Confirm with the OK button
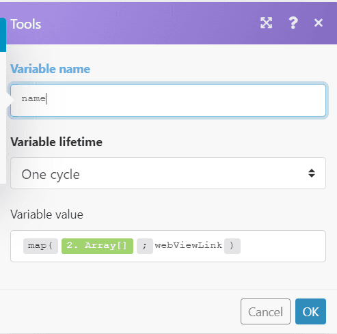Viewport: 337px width, 334px height. coord(310,311)
